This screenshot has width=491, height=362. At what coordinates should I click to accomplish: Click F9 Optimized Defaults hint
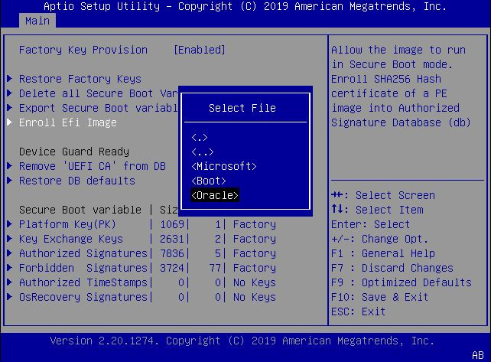(402, 282)
